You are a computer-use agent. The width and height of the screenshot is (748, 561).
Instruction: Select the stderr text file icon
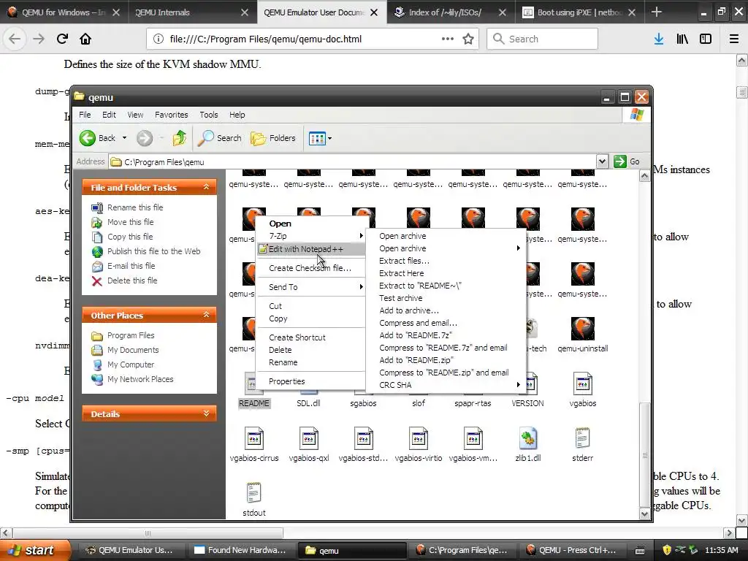pyautogui.click(x=582, y=438)
